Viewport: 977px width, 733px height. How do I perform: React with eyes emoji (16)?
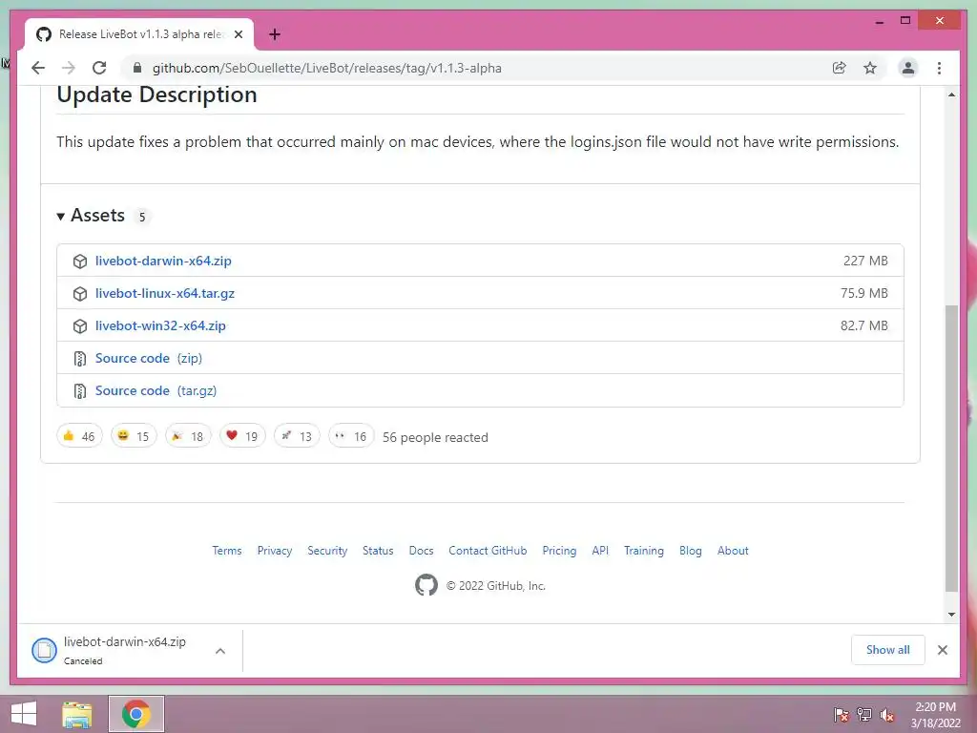351,435
